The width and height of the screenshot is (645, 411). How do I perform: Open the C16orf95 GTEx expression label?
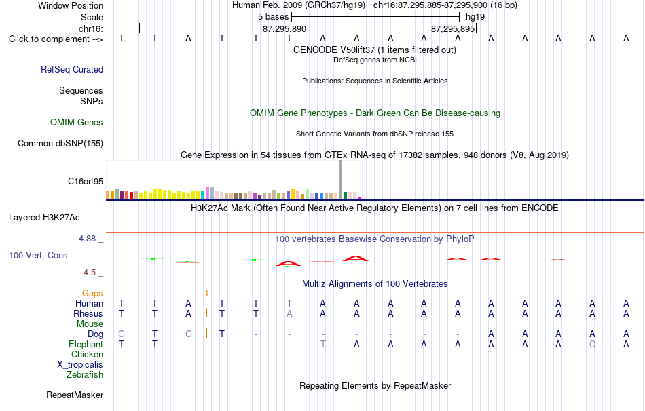point(86,181)
